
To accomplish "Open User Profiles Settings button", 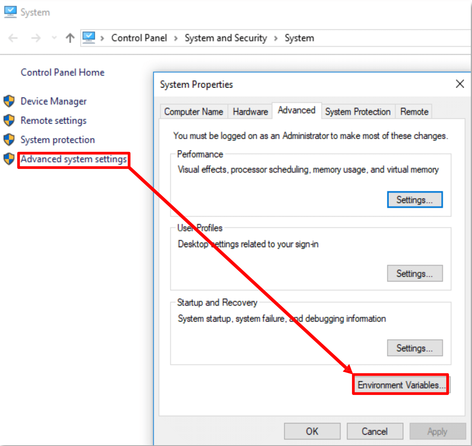I will [415, 273].
